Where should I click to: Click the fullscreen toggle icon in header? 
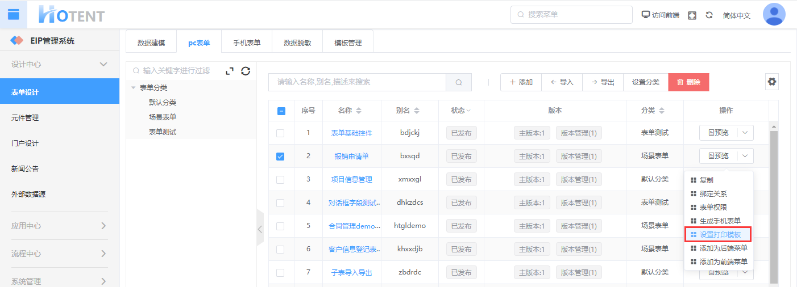pyautogui.click(x=692, y=15)
